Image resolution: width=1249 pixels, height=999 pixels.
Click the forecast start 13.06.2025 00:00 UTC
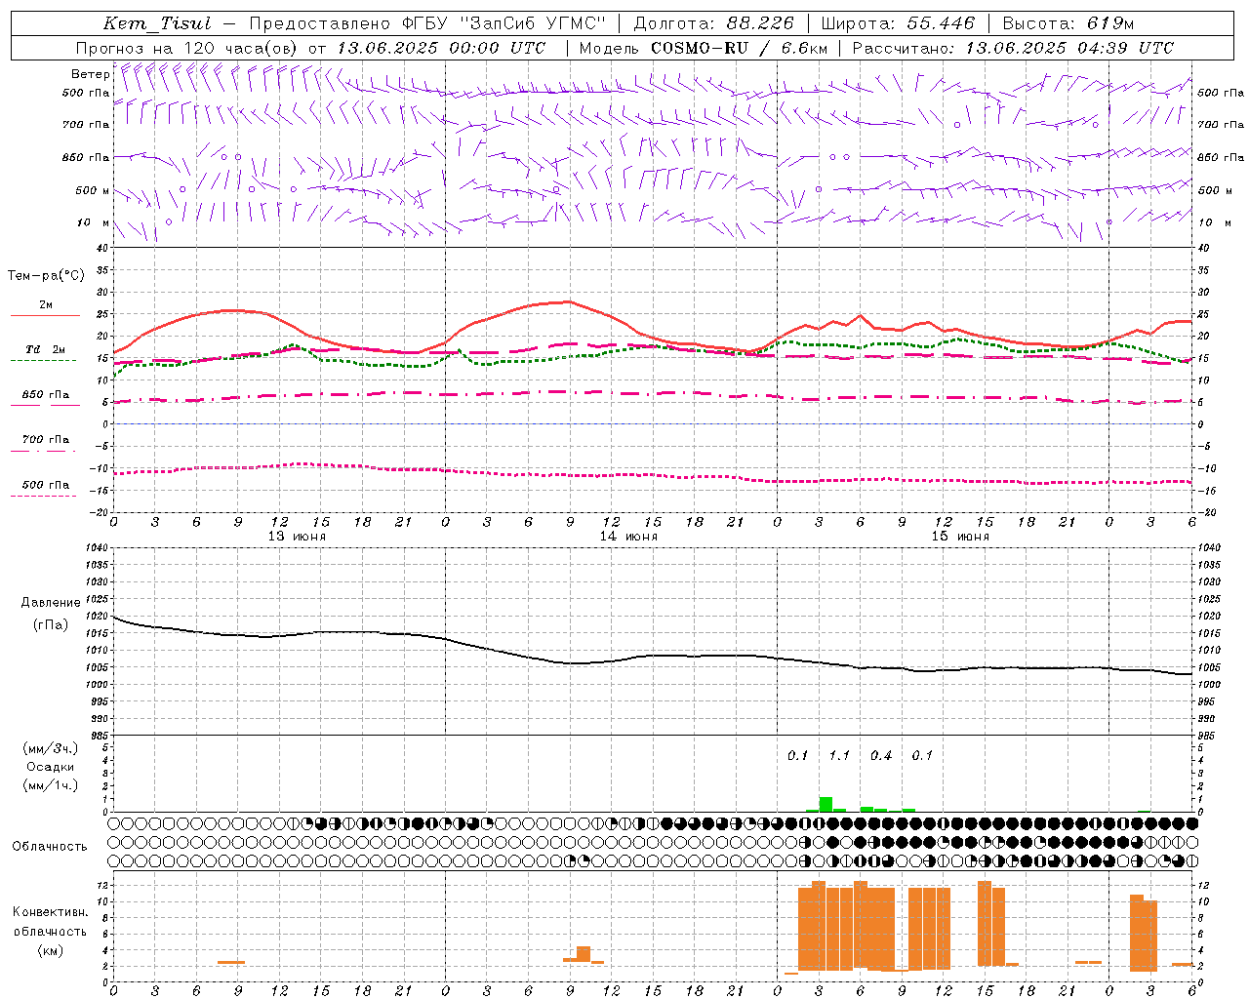441,48
